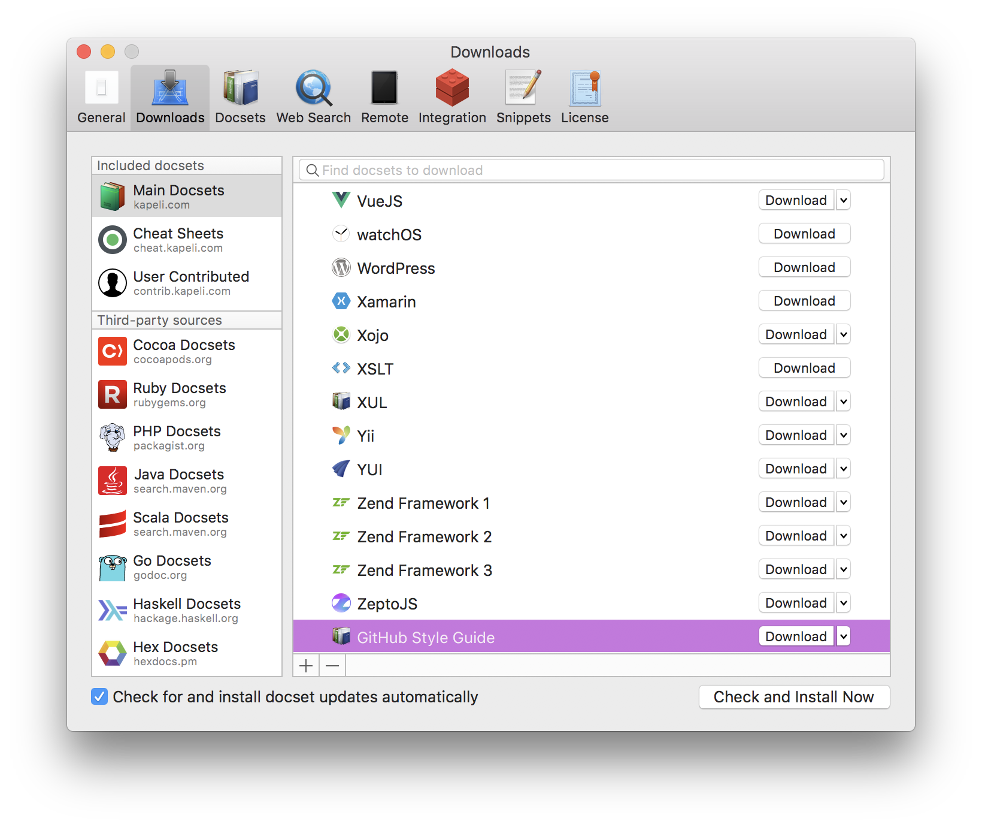The height and width of the screenshot is (827, 982).
Task: Download the WordPress docset
Action: (x=804, y=267)
